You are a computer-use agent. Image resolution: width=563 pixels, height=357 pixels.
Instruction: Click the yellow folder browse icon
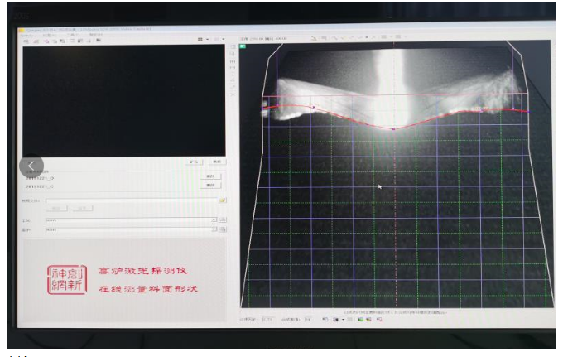(223, 200)
